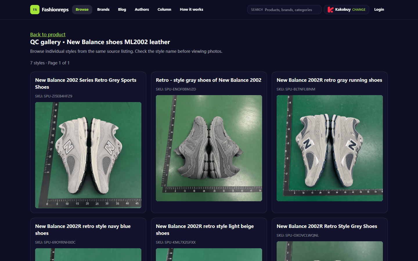Follow the Back to product link
This screenshot has width=418, height=261.
tap(48, 35)
